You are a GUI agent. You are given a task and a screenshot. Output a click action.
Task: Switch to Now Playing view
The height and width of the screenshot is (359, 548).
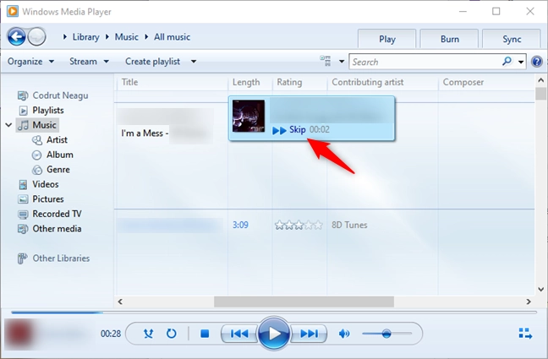point(525,334)
